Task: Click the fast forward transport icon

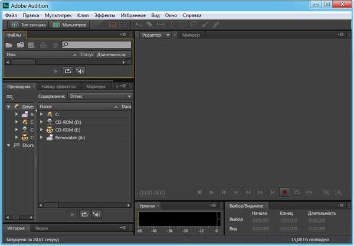Action: [260, 192]
